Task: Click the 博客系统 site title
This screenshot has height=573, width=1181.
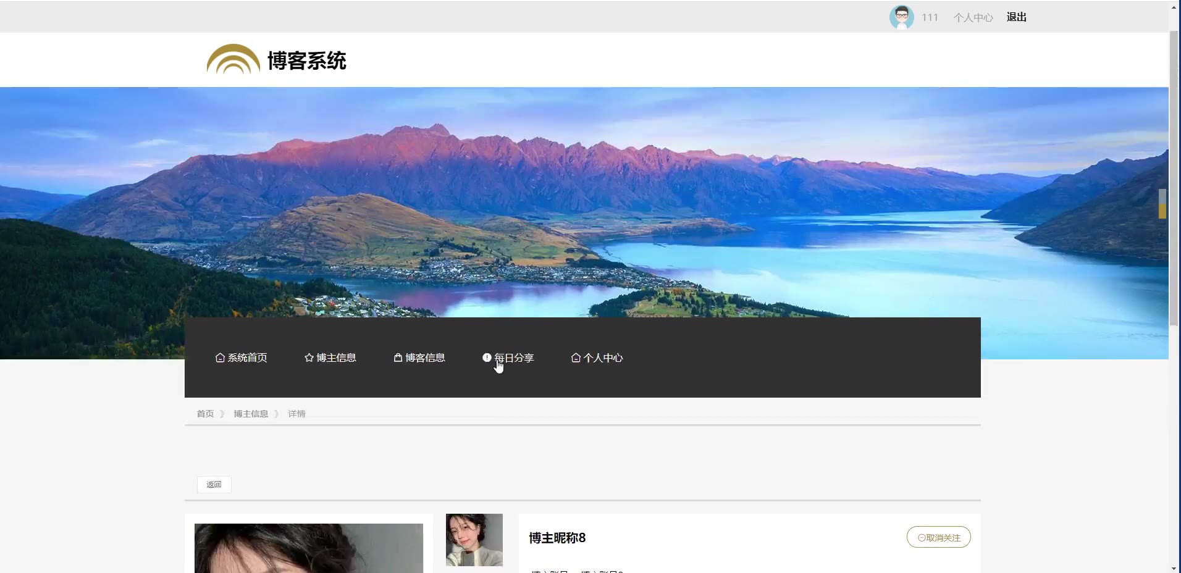Action: [x=306, y=61]
